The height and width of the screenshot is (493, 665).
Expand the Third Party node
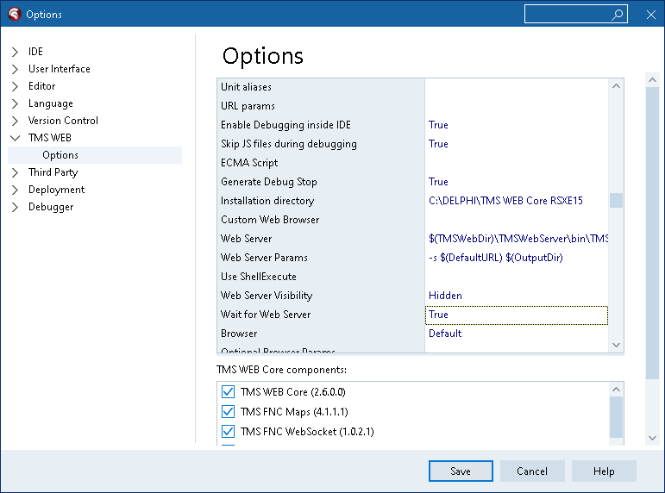(x=15, y=172)
